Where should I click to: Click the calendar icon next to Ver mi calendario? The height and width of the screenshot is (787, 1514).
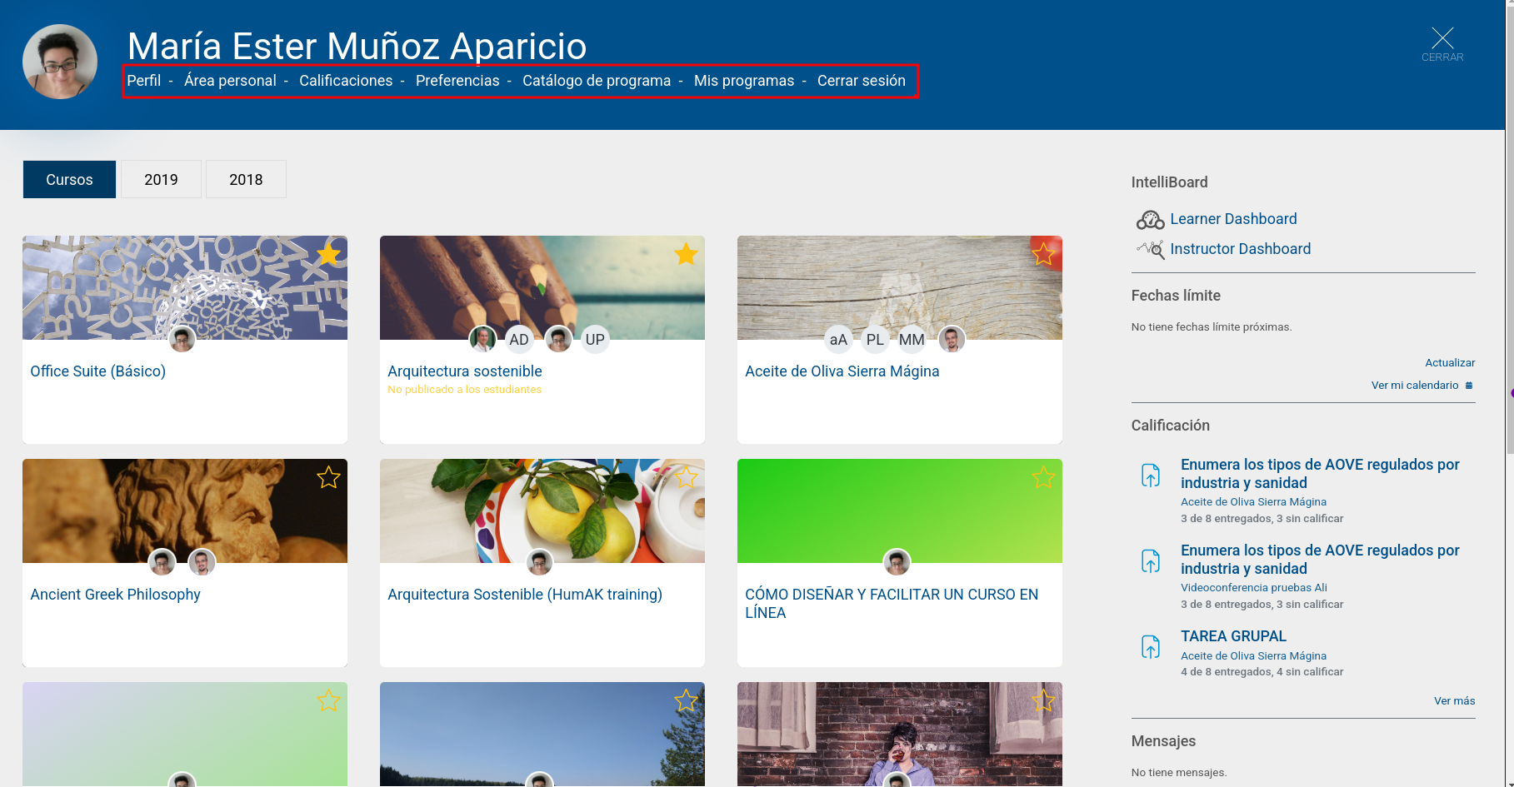pos(1469,386)
